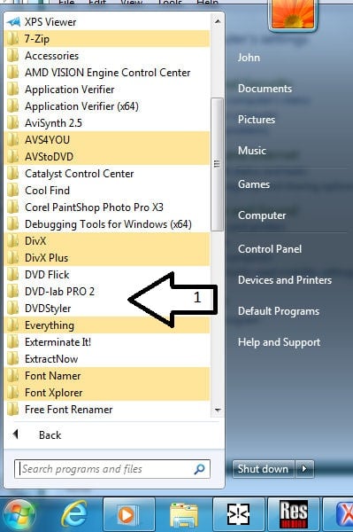Open Help and Support
The height and width of the screenshot is (532, 353).
(x=279, y=342)
